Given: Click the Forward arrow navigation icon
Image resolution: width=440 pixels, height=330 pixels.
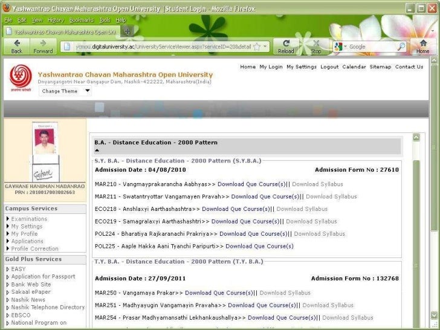Looking at the screenshot, I should [x=43, y=44].
